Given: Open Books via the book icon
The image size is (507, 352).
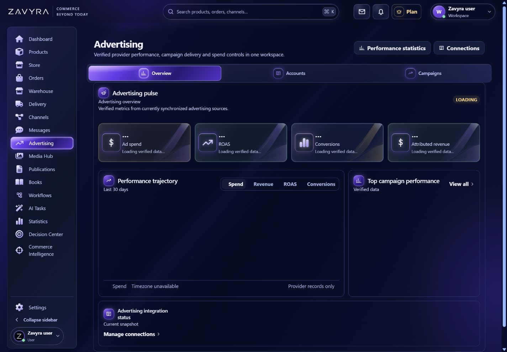Looking at the screenshot, I should (20, 182).
